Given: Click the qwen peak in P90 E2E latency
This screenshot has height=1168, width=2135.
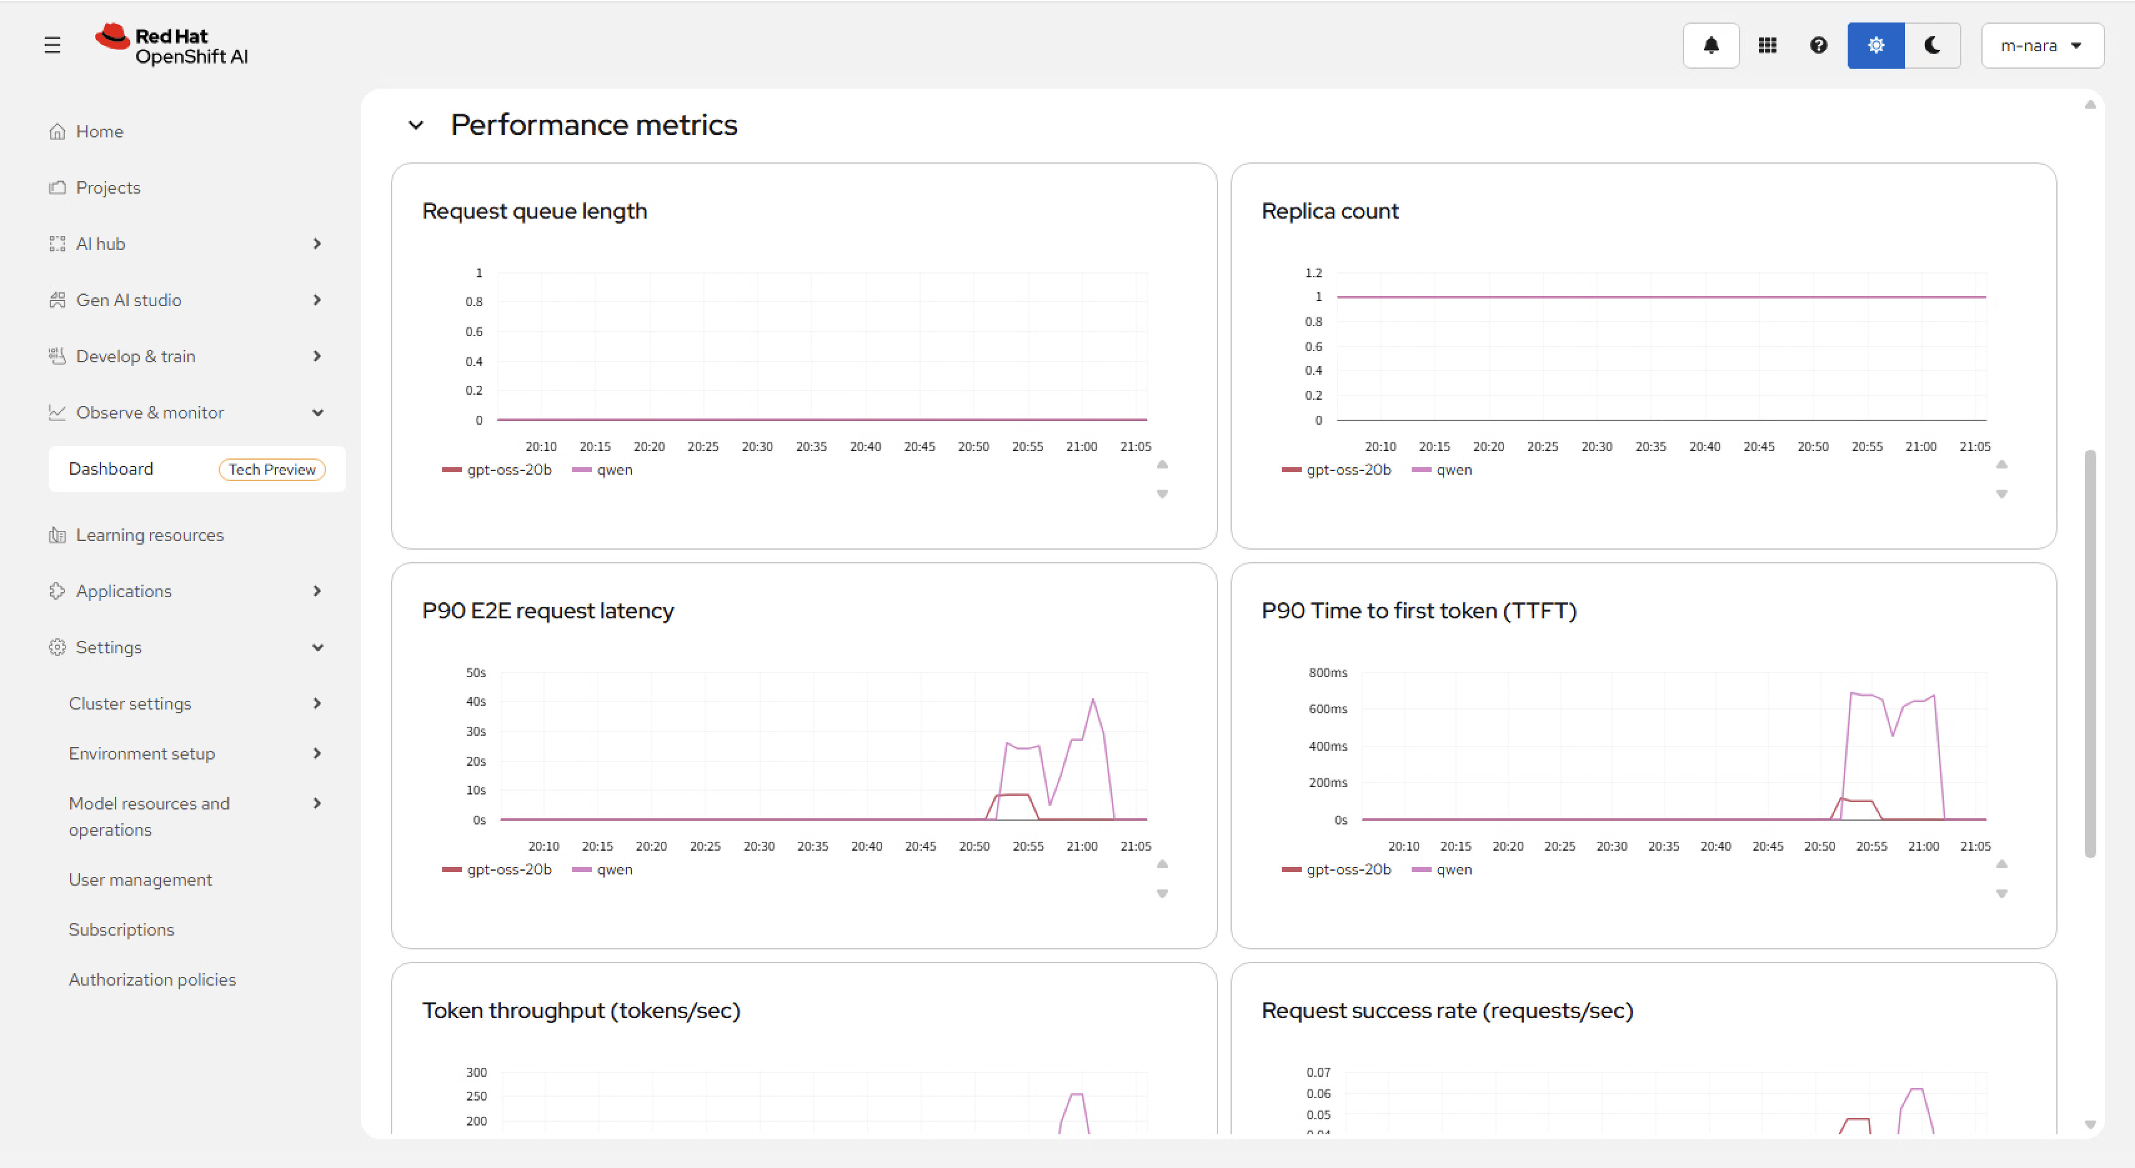Looking at the screenshot, I should point(1093,700).
